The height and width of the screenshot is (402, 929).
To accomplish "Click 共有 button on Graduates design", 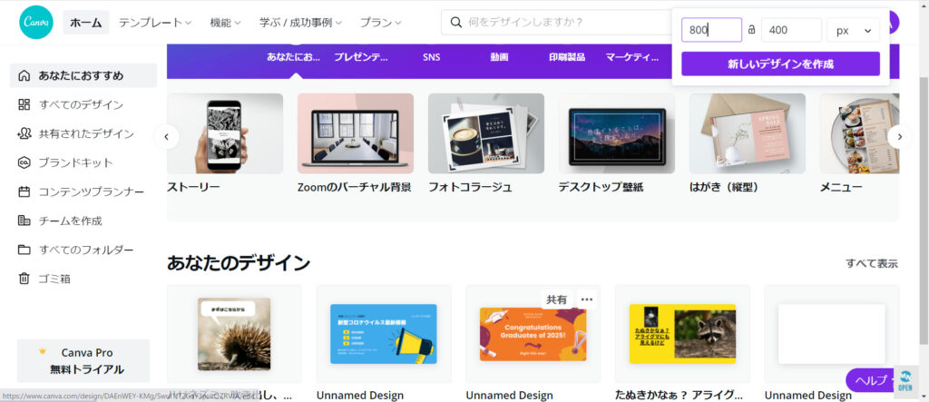I will (x=556, y=300).
